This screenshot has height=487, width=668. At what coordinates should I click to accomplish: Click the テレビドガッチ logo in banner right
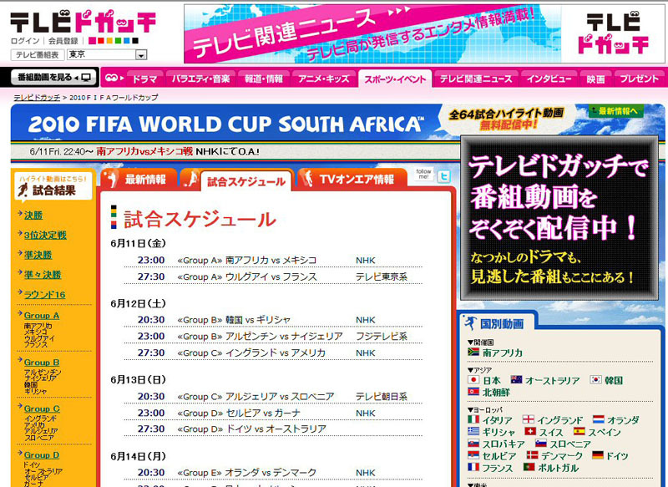(613, 33)
